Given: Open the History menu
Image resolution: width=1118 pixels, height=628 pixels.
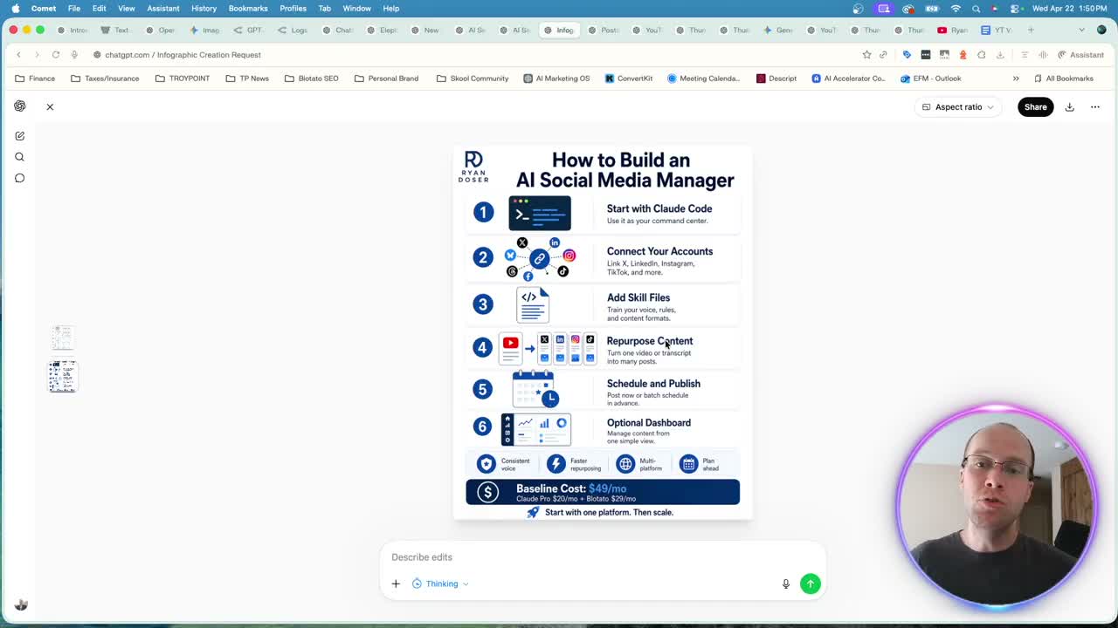Looking at the screenshot, I should [204, 9].
